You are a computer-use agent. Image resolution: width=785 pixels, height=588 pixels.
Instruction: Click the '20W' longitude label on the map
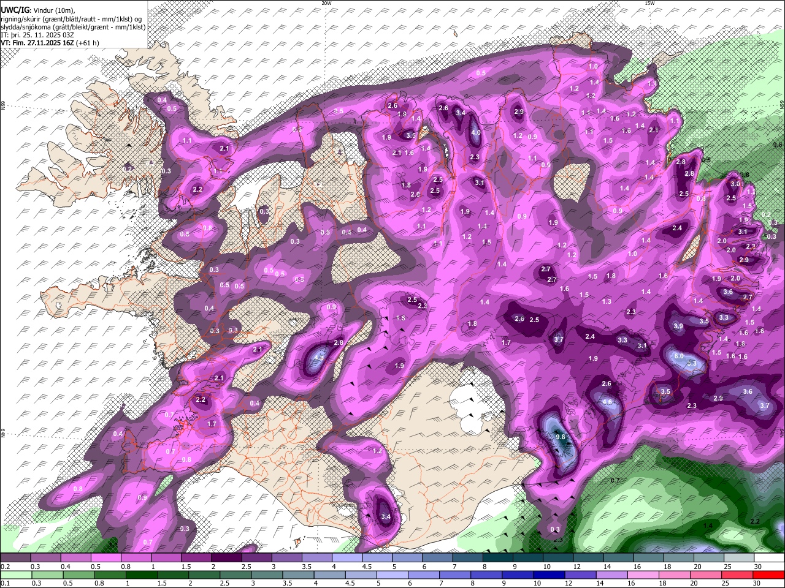click(x=326, y=3)
